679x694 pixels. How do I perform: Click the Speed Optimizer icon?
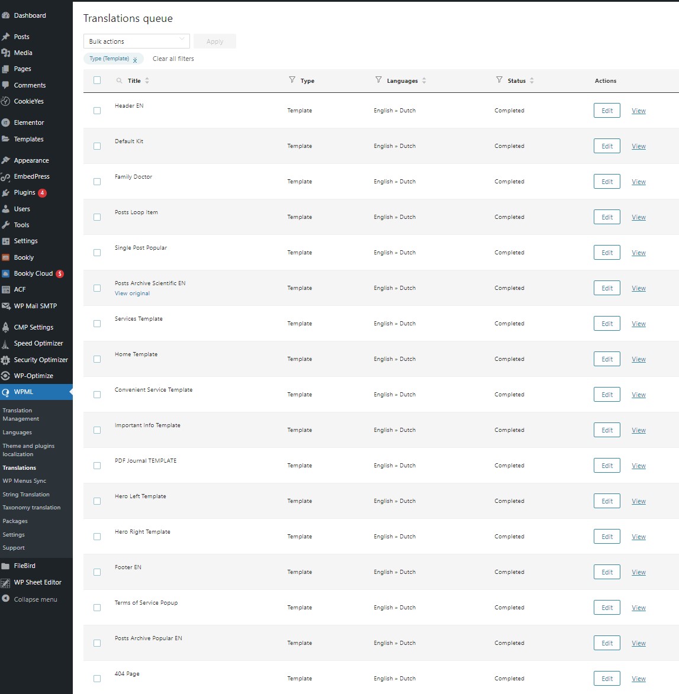click(6, 344)
